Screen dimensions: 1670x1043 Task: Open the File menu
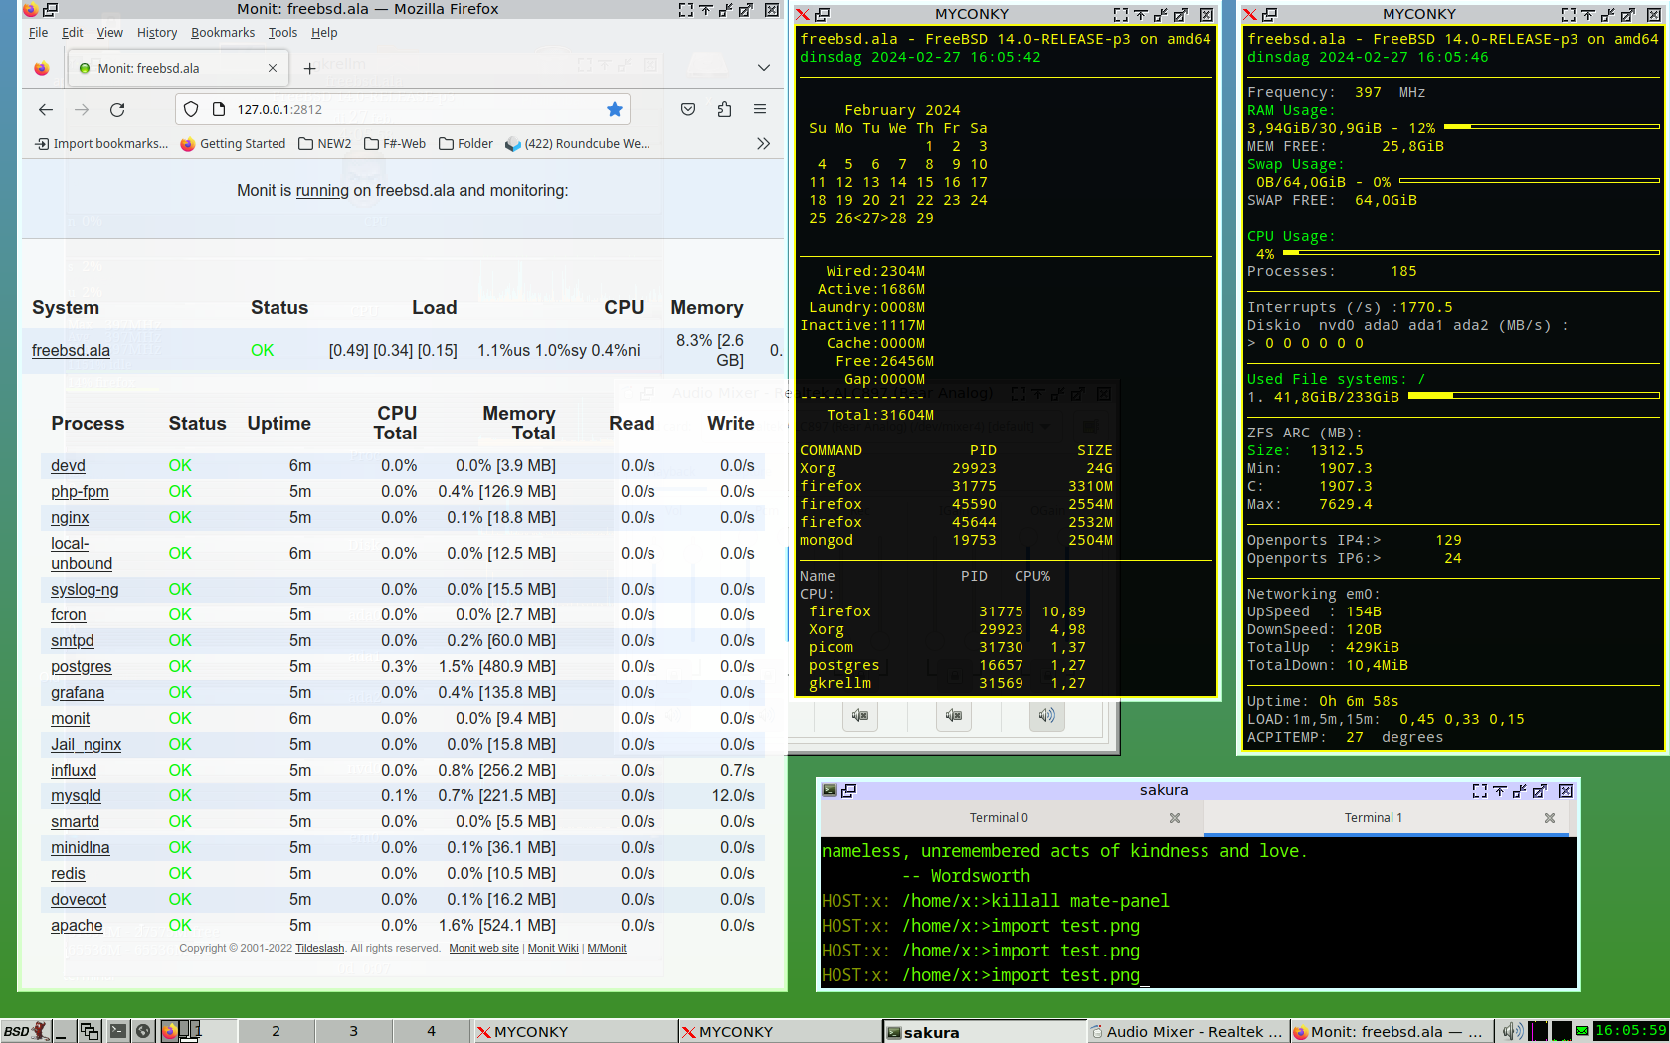(39, 32)
